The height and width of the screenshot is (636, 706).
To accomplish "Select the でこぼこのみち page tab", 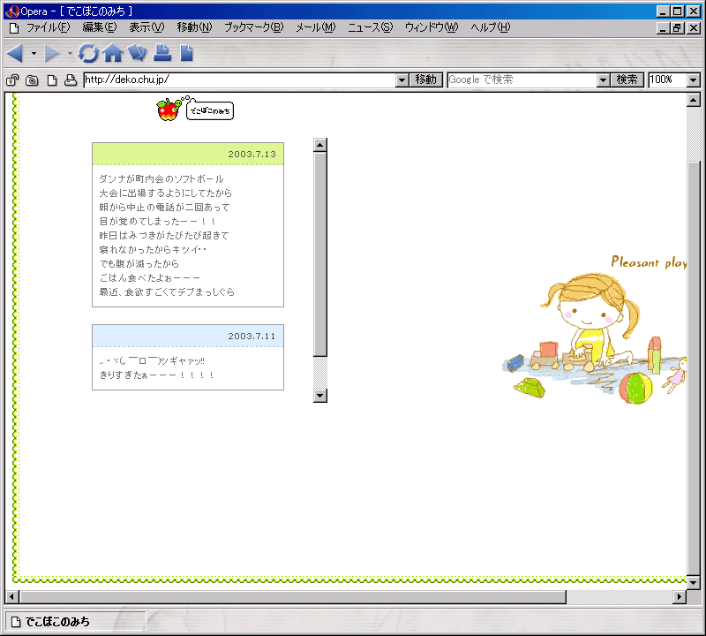I will (x=75, y=622).
